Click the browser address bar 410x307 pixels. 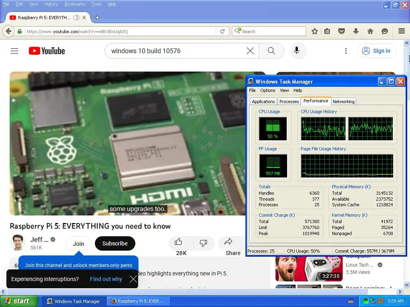click(120, 32)
